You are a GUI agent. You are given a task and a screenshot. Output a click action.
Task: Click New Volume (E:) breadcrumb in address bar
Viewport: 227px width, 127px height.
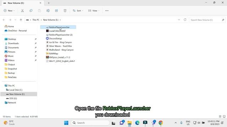pyautogui.click(x=51, y=20)
